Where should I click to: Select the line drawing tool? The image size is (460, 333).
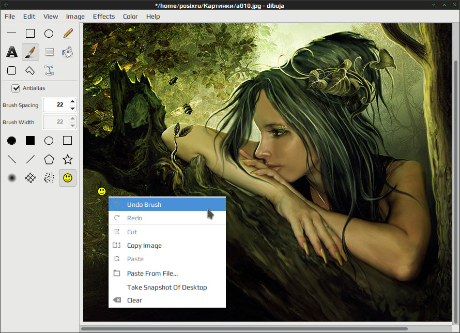click(12, 33)
